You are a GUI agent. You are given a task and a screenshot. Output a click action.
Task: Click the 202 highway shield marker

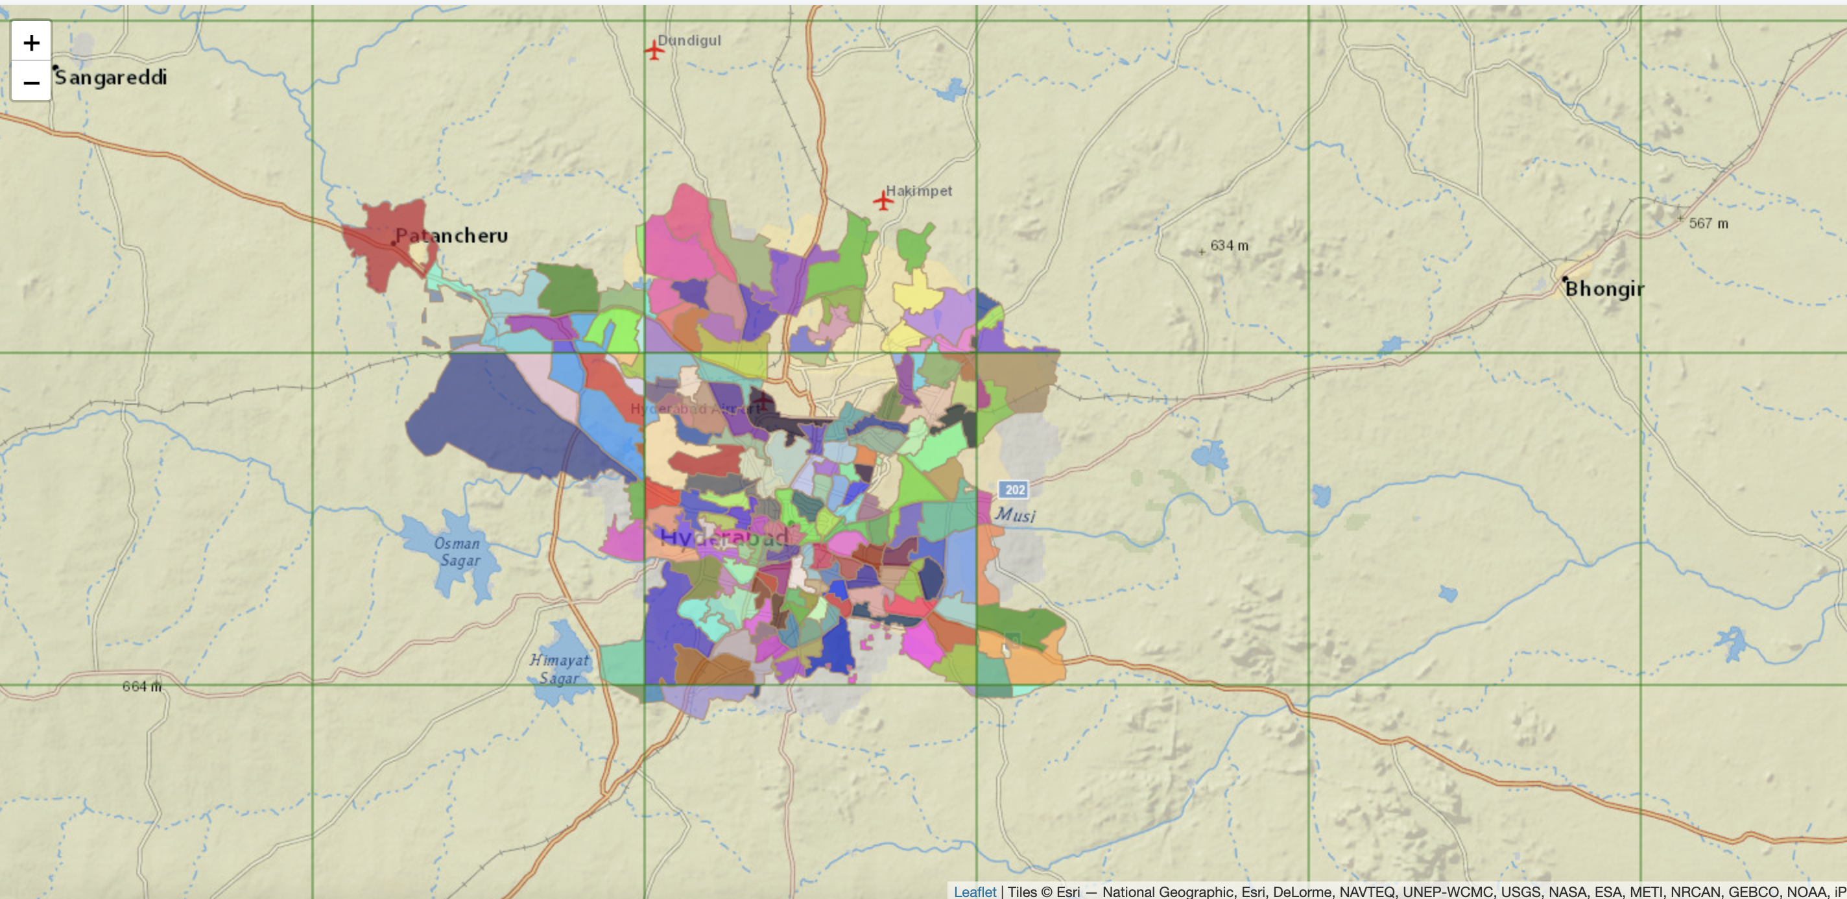pos(1014,489)
